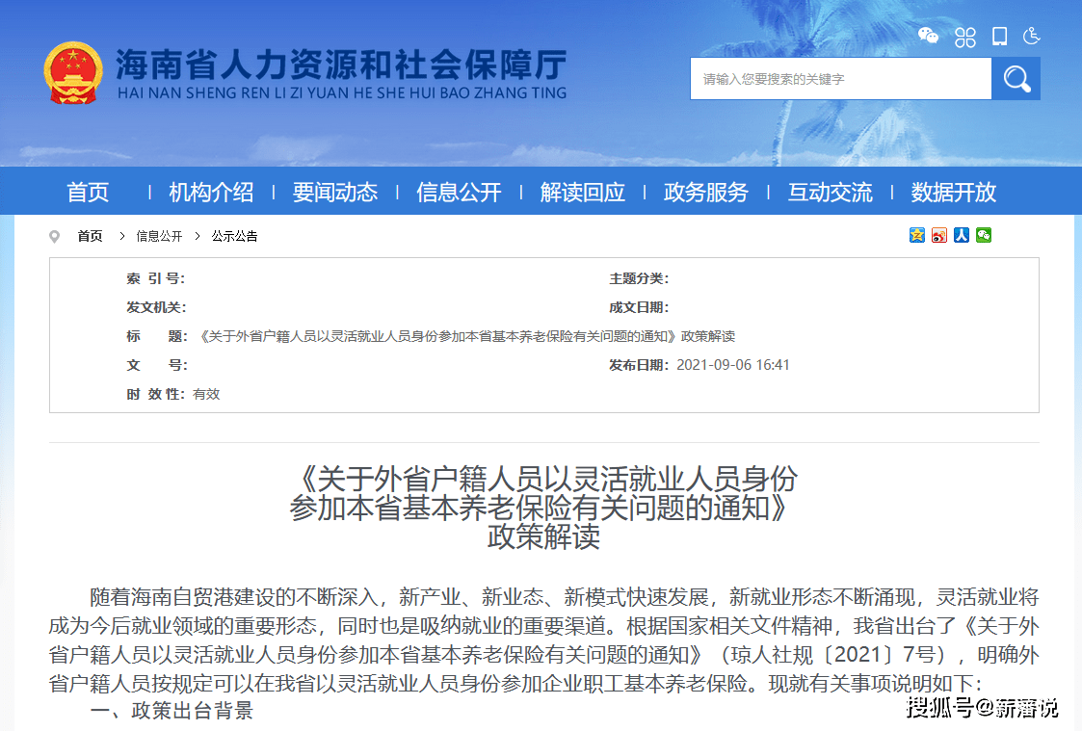
Task: Share to Sina Weibo icon
Action: [x=939, y=235]
